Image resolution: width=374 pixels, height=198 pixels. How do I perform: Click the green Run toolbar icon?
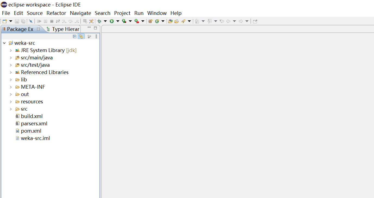(x=112, y=21)
